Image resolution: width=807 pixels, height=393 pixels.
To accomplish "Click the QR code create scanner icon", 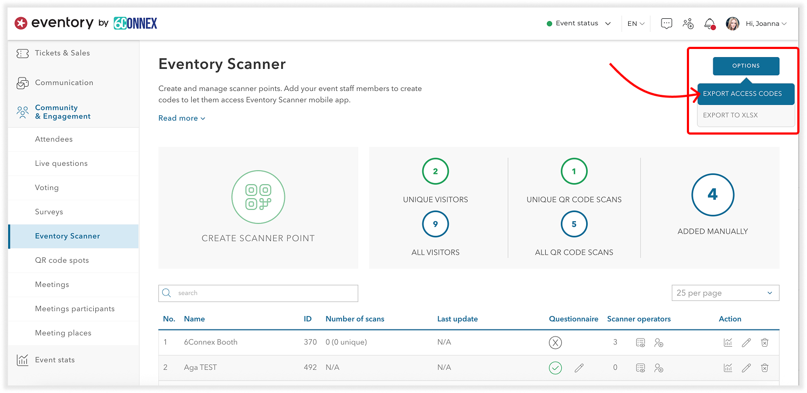I will coord(258,197).
